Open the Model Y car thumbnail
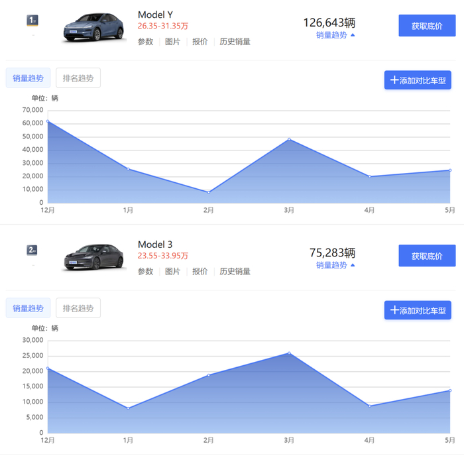 pyautogui.click(x=94, y=27)
